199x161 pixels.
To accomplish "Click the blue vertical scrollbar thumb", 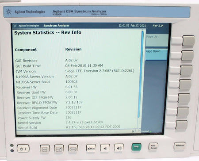I will click(x=141, y=74).
